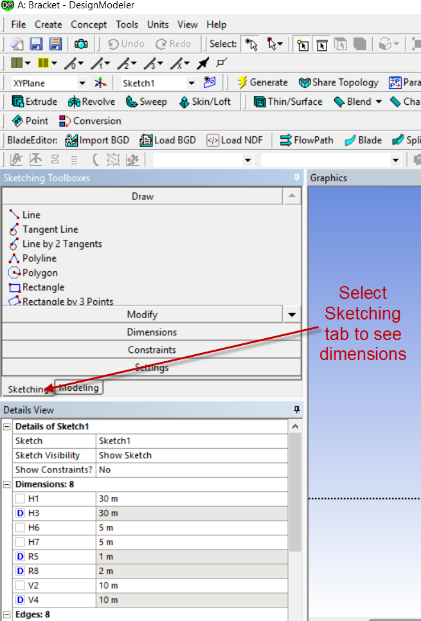
Task: Click the selection filter Faces icon
Action: (x=341, y=44)
